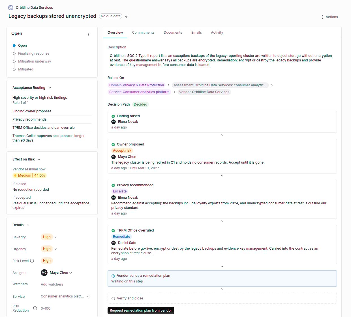This screenshot has height=317, width=351.
Task: Click the Accept risk tag
Action: click(x=122, y=151)
